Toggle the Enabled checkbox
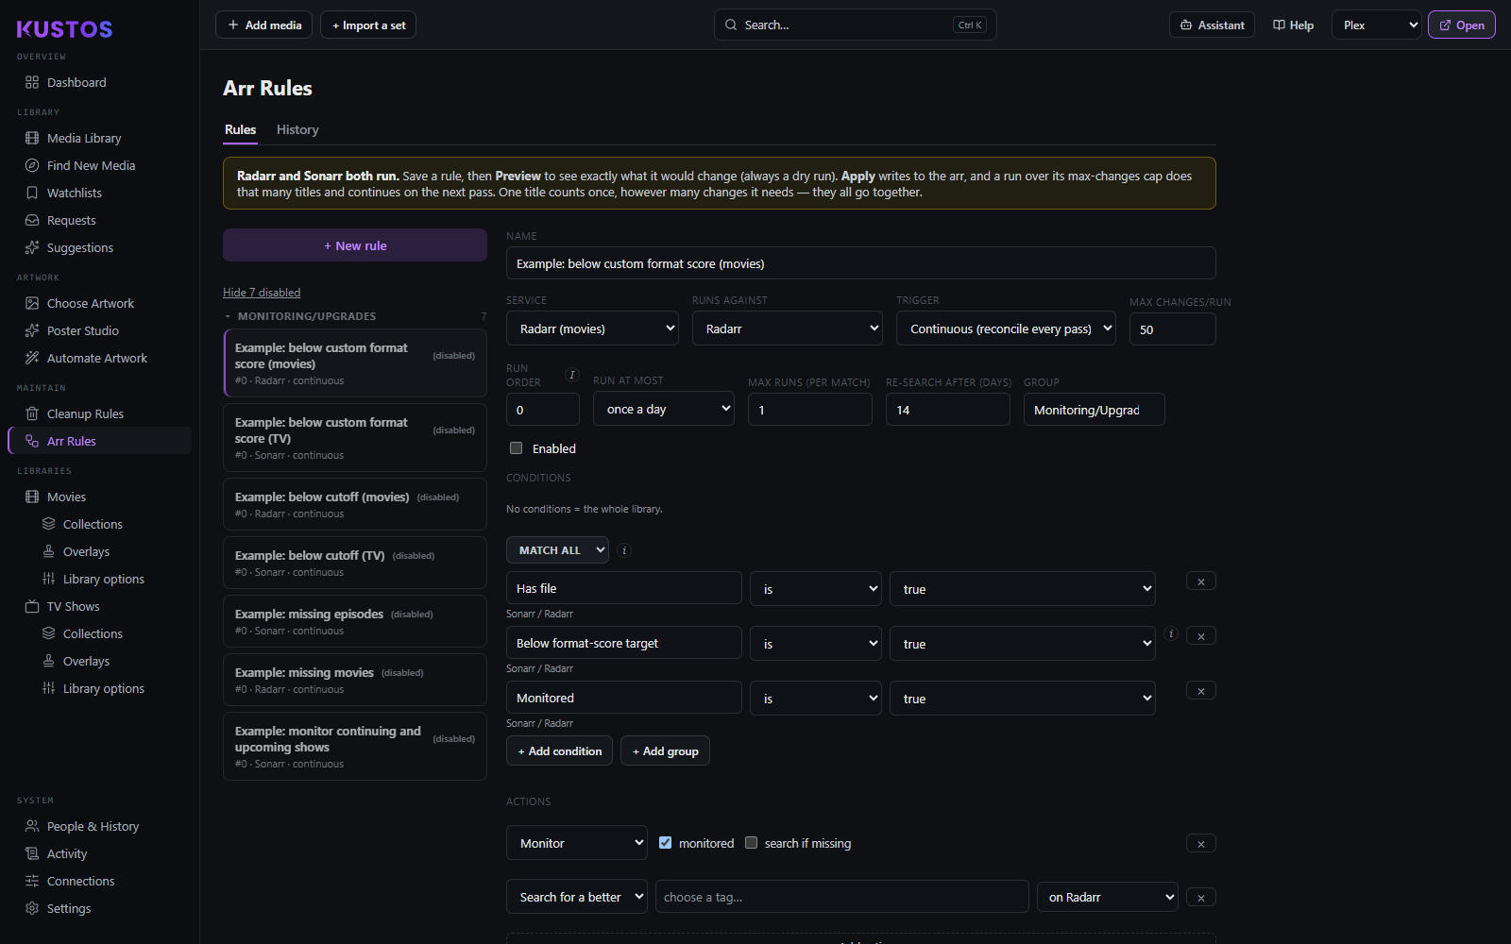The height and width of the screenshot is (944, 1511). [x=516, y=448]
